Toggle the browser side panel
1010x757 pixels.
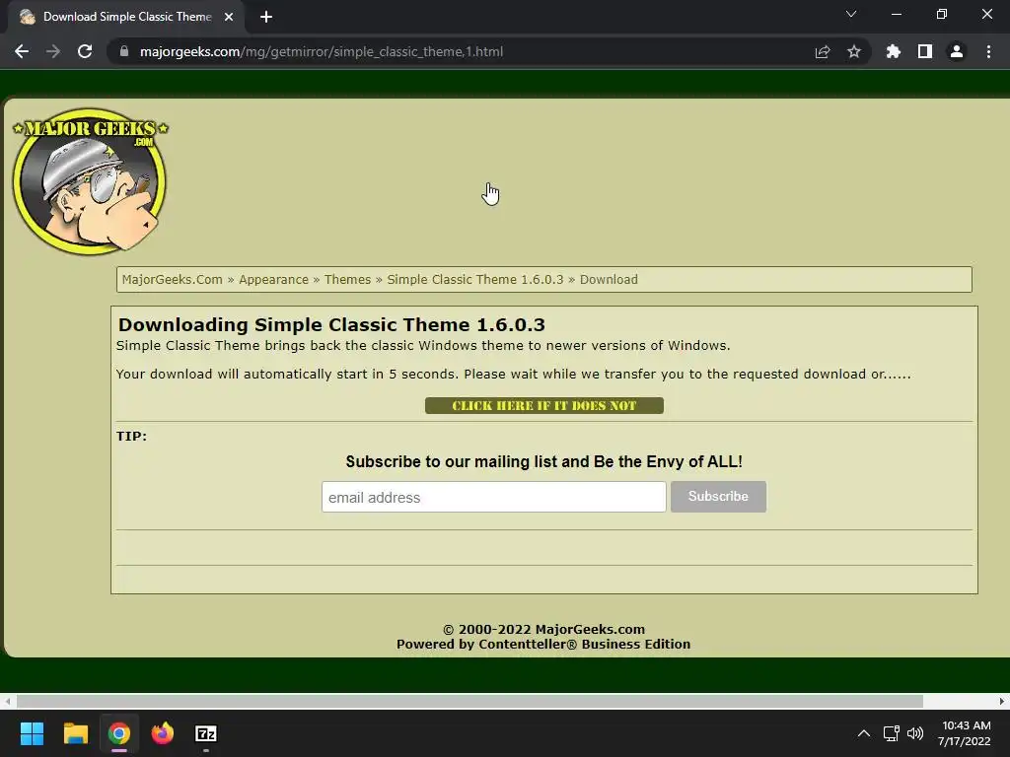click(925, 51)
